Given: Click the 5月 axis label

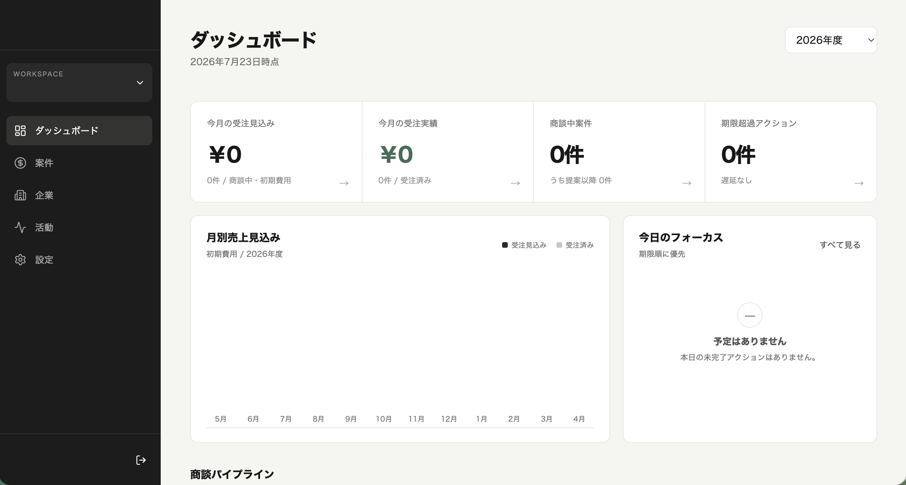Looking at the screenshot, I should (x=220, y=419).
